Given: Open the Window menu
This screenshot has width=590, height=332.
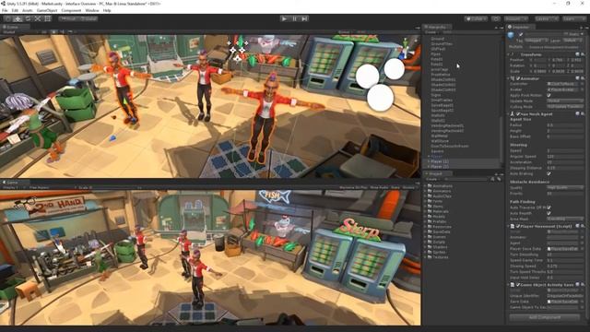Looking at the screenshot, I should pyautogui.click(x=92, y=10).
